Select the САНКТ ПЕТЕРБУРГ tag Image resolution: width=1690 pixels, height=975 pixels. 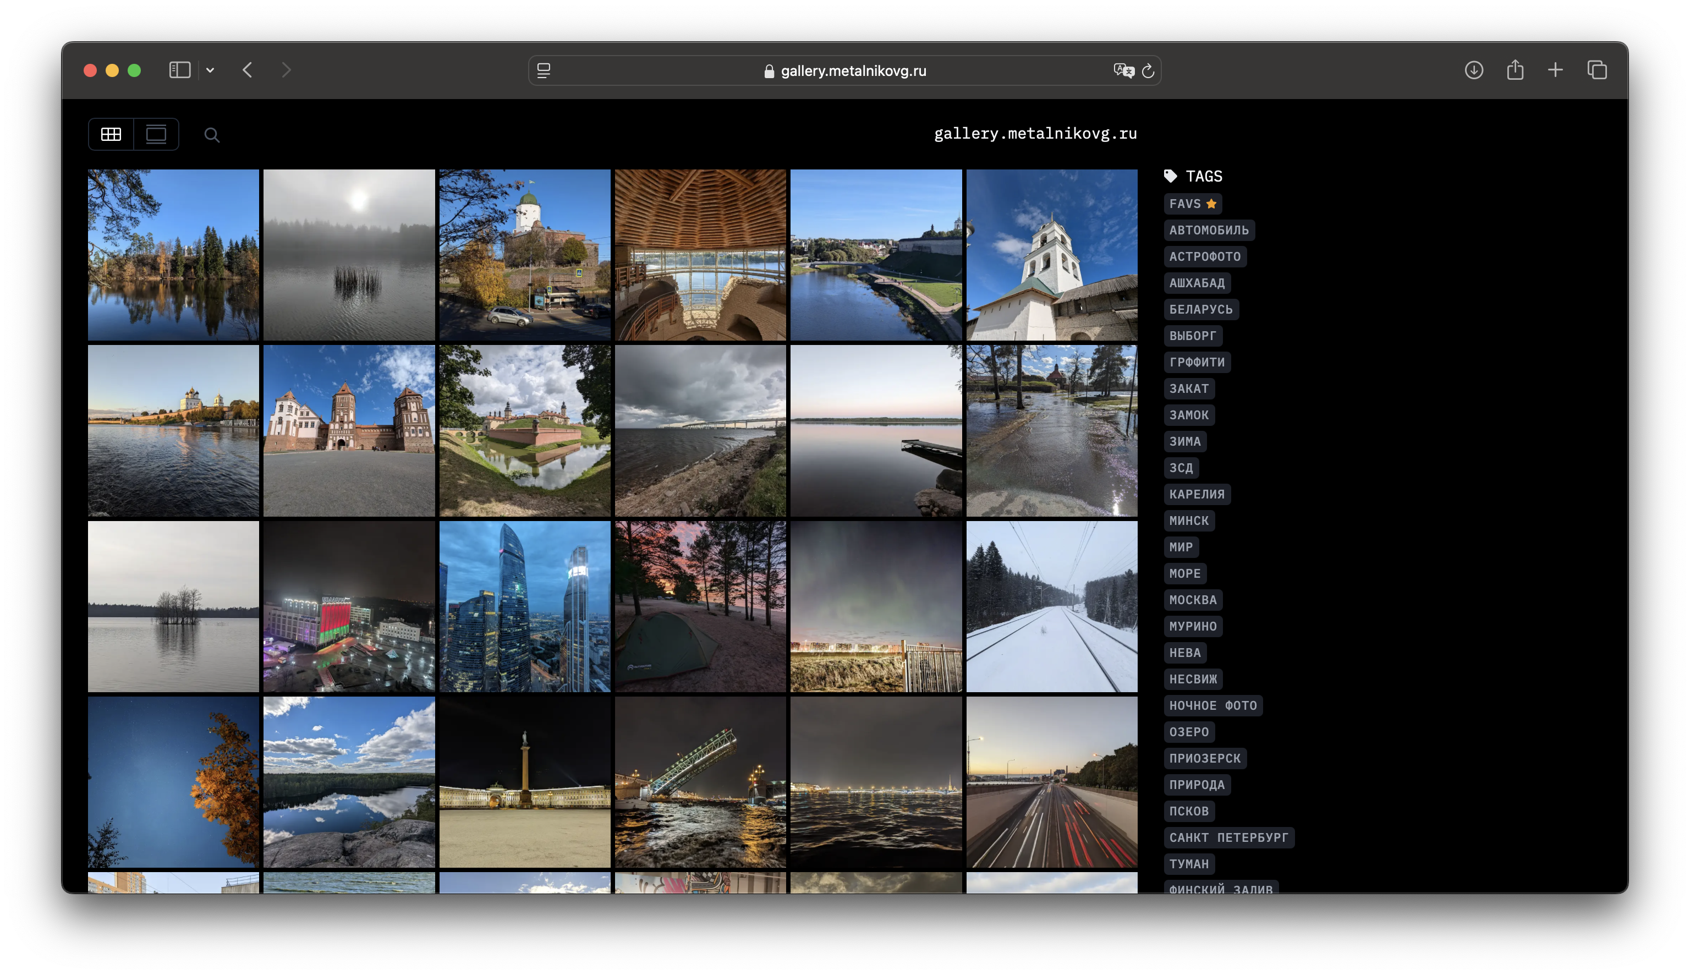(1228, 837)
